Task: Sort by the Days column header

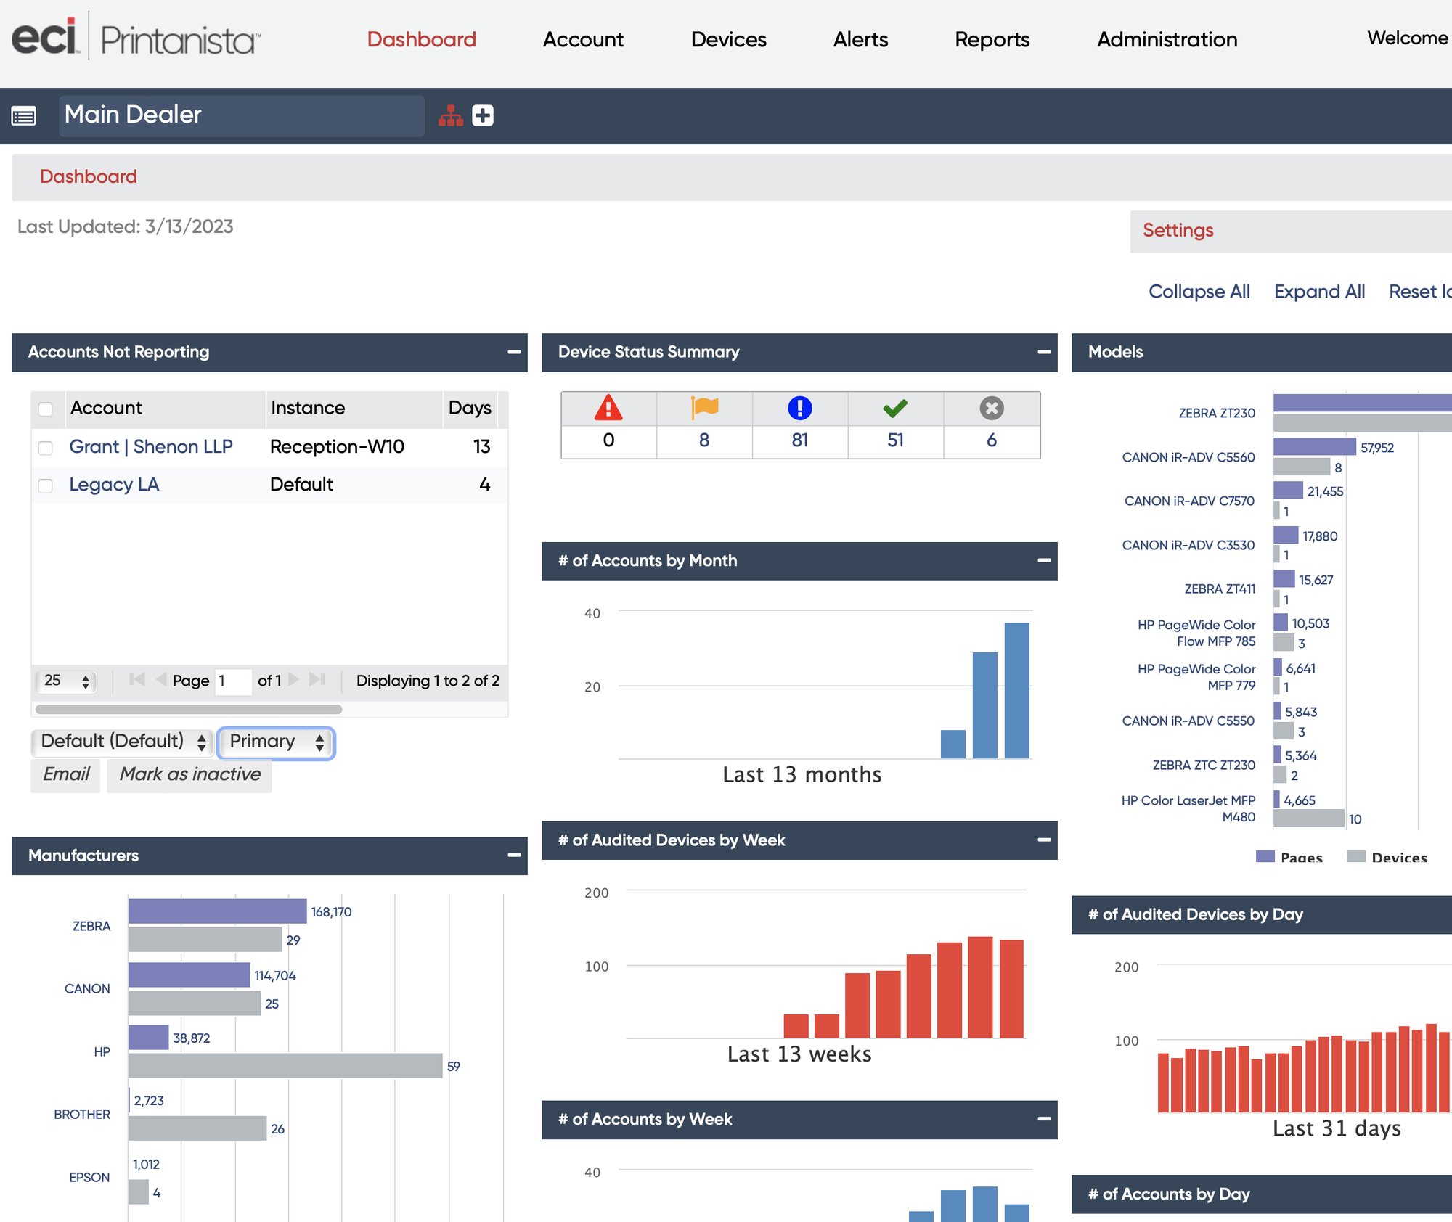Action: (470, 409)
